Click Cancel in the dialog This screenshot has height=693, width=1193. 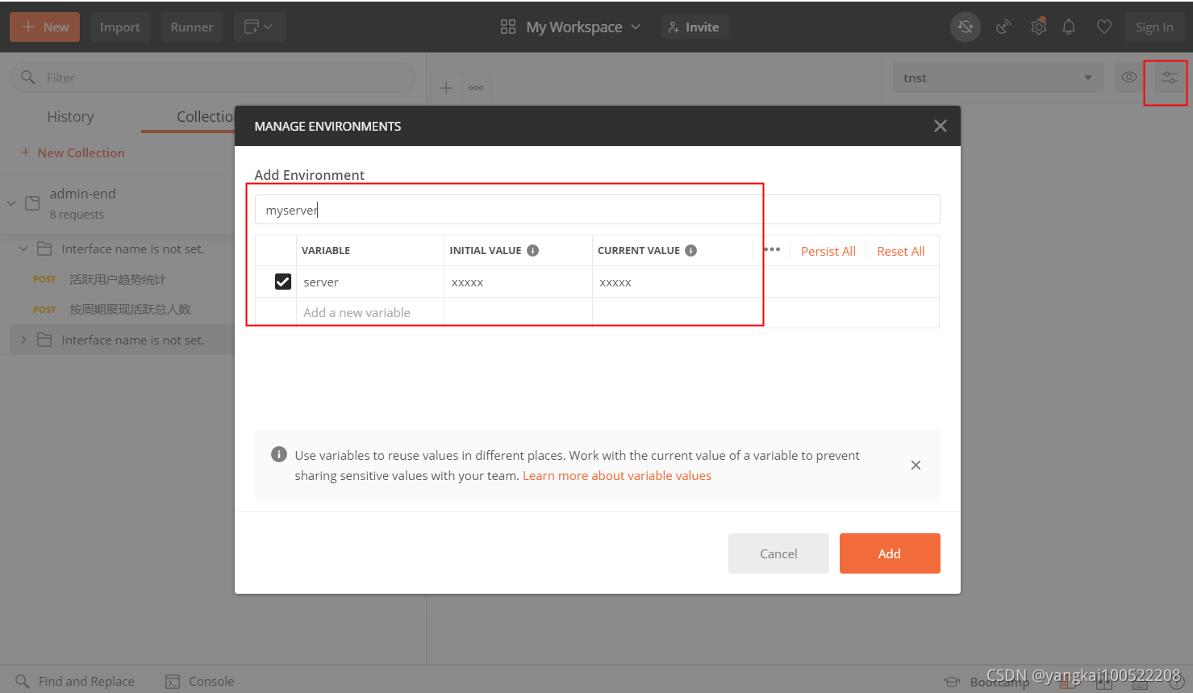778,553
